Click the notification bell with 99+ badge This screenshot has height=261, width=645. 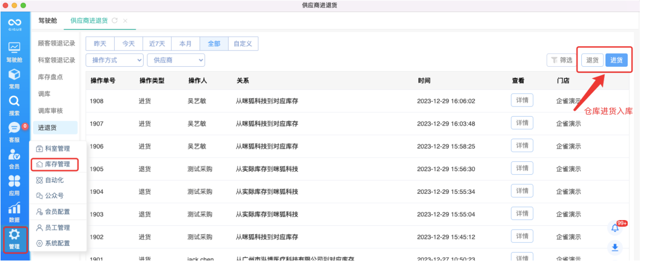(615, 228)
